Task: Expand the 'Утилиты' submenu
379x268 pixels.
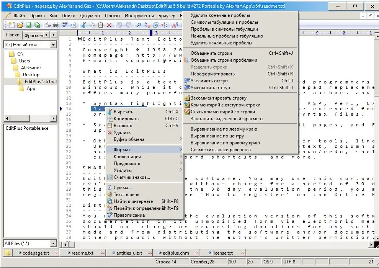Action: [x=144, y=170]
